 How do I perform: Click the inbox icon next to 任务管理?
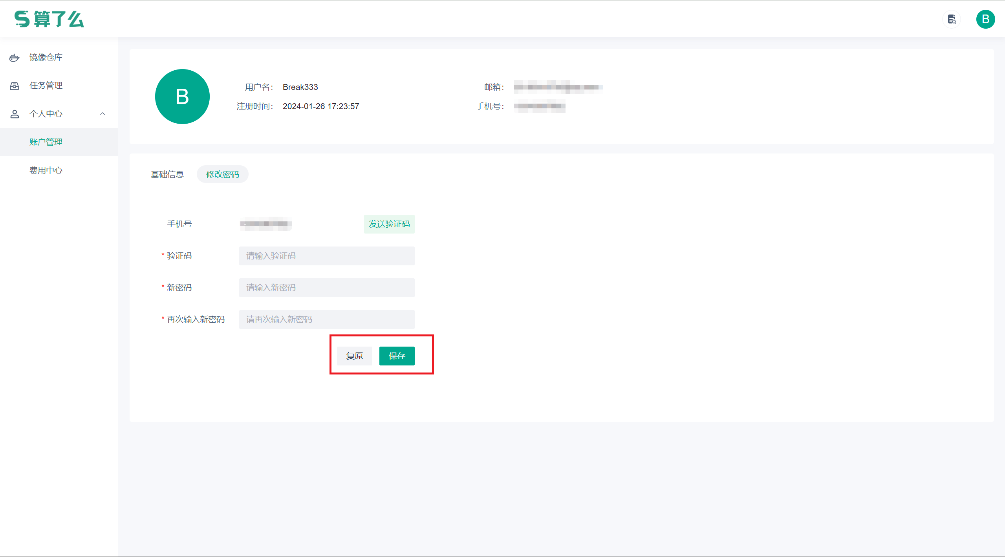pos(14,85)
